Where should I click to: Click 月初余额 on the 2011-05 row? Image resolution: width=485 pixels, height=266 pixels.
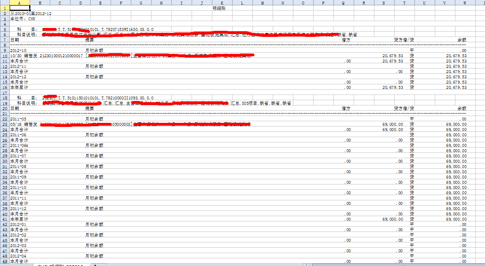coord(94,119)
